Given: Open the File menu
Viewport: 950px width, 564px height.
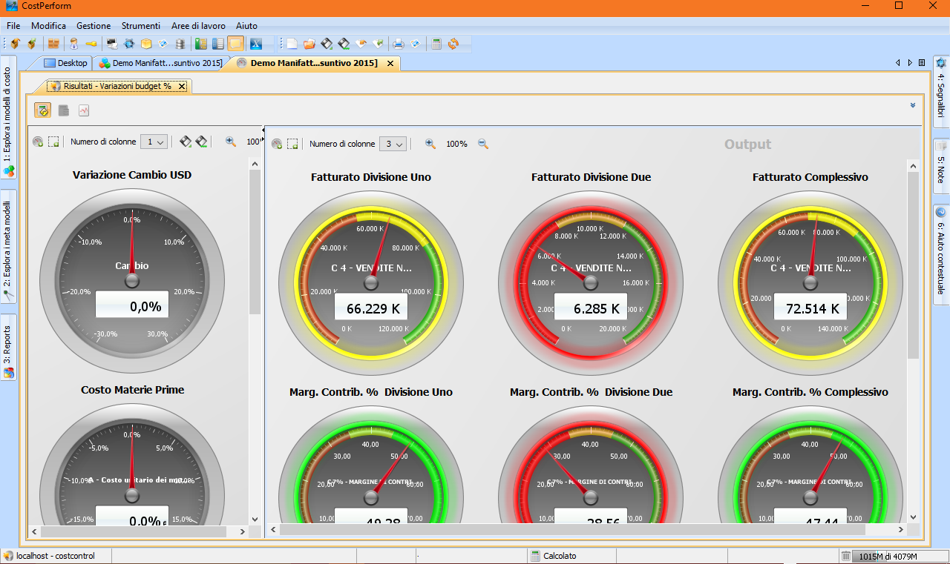Looking at the screenshot, I should coord(13,26).
